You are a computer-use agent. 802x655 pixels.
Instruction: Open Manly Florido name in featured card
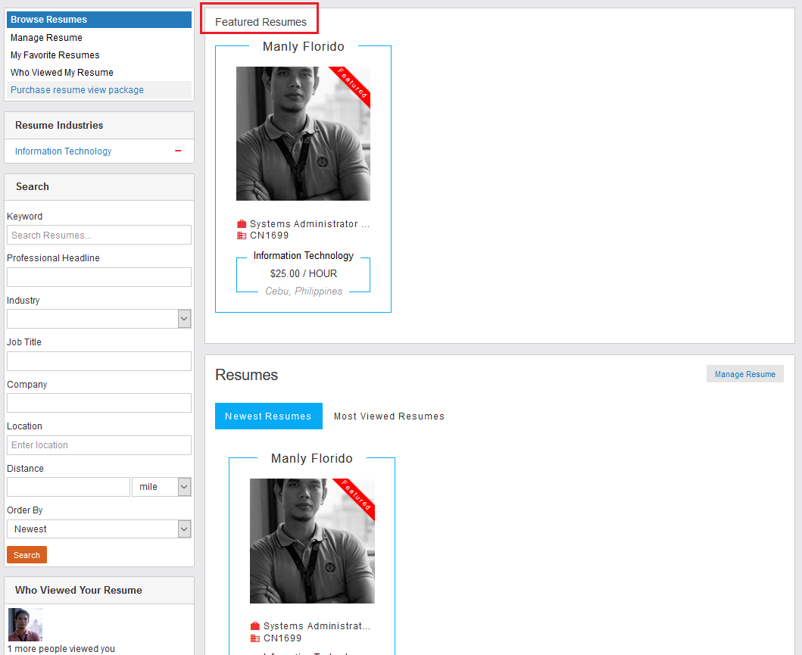pos(304,46)
